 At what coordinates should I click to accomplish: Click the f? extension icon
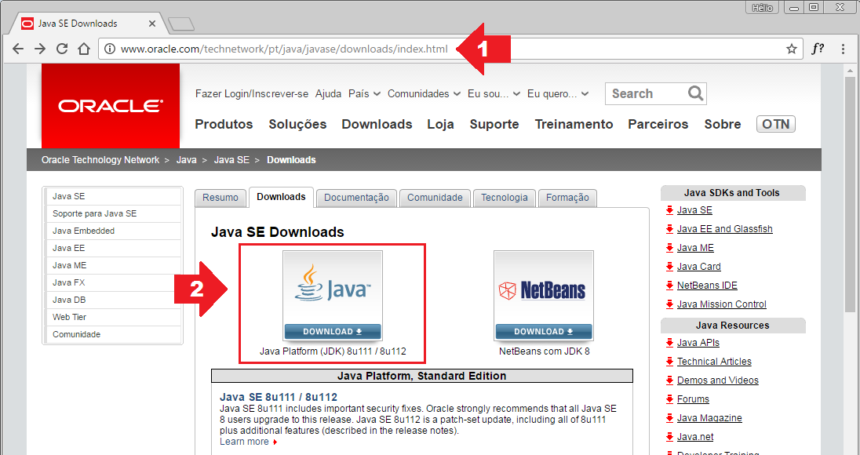(x=818, y=49)
